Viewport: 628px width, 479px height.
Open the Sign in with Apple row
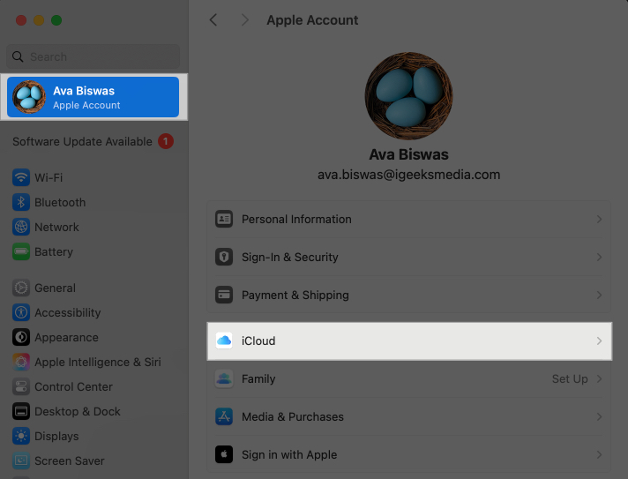click(409, 454)
